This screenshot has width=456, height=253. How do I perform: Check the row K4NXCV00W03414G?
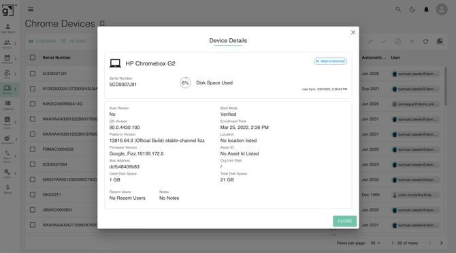pos(33,104)
